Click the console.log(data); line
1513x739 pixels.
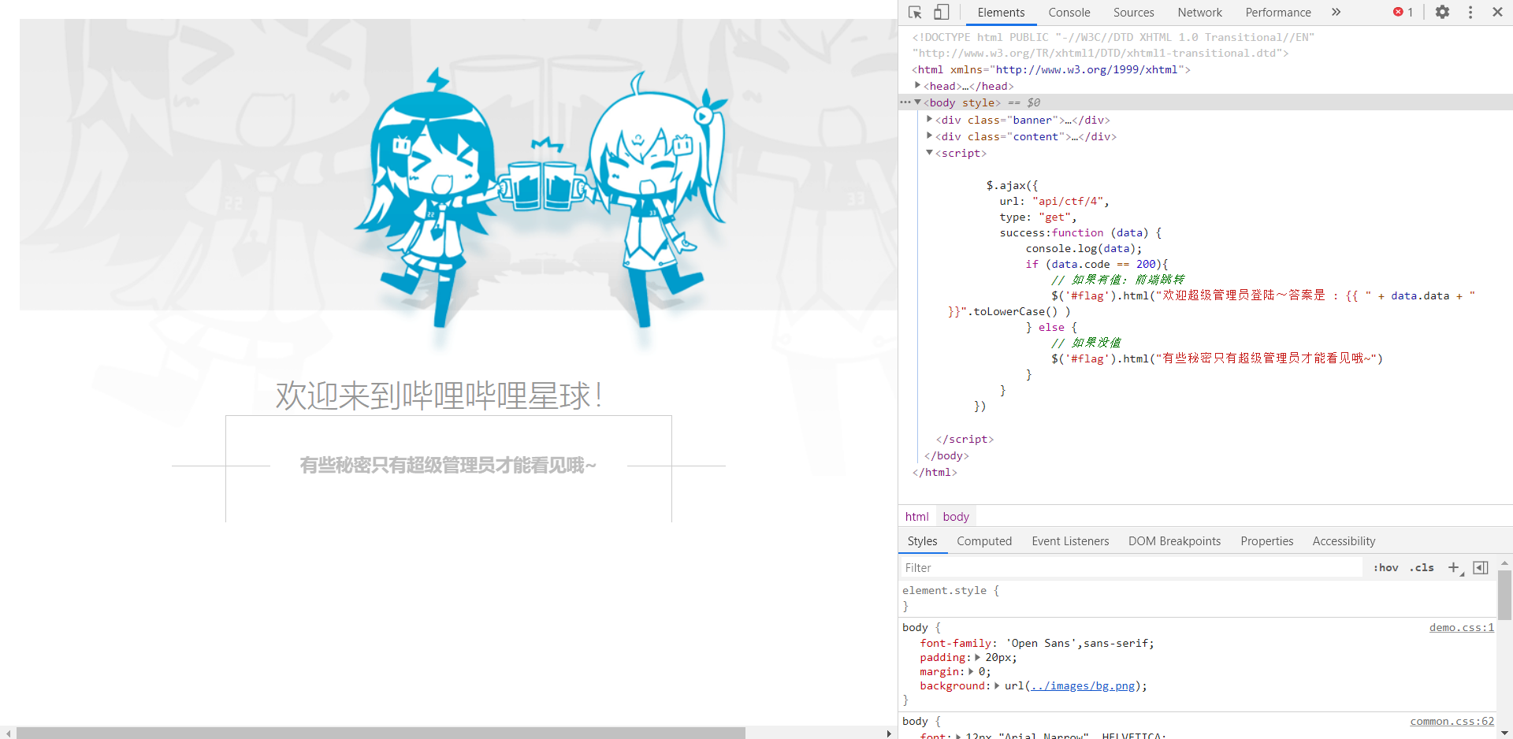tap(1084, 248)
